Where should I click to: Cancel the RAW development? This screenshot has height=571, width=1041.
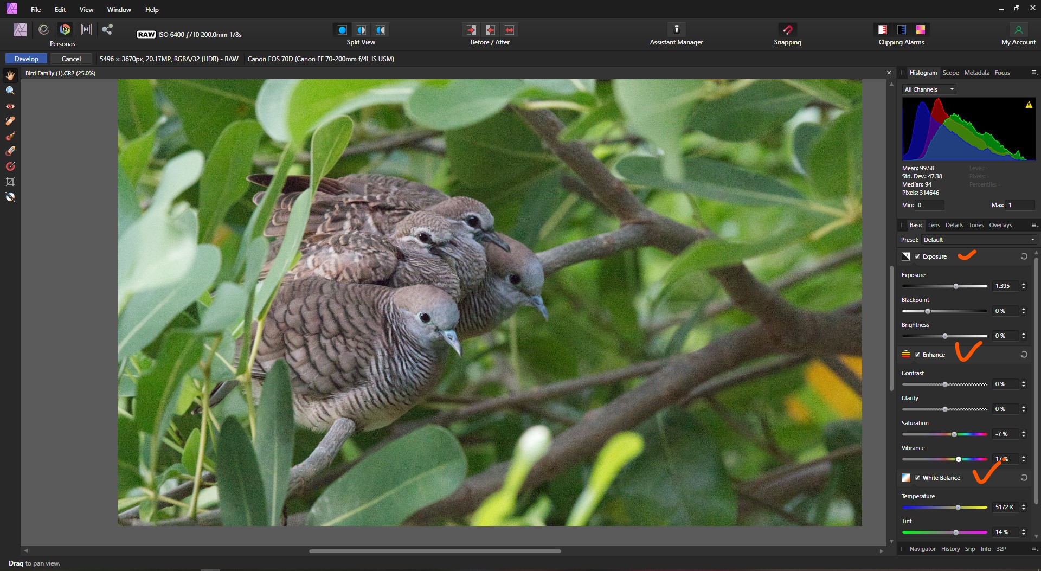point(71,59)
